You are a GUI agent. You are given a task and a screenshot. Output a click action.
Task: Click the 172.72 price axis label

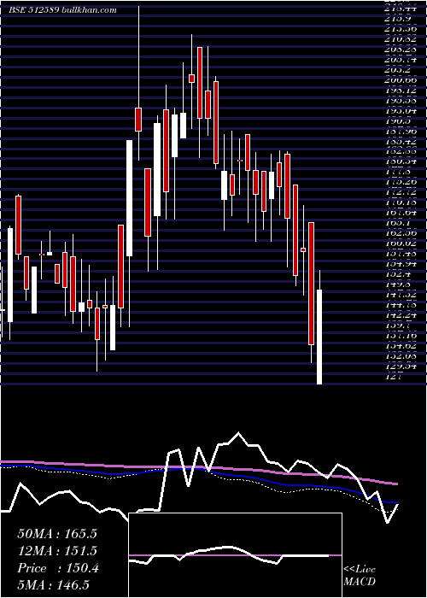401,192
